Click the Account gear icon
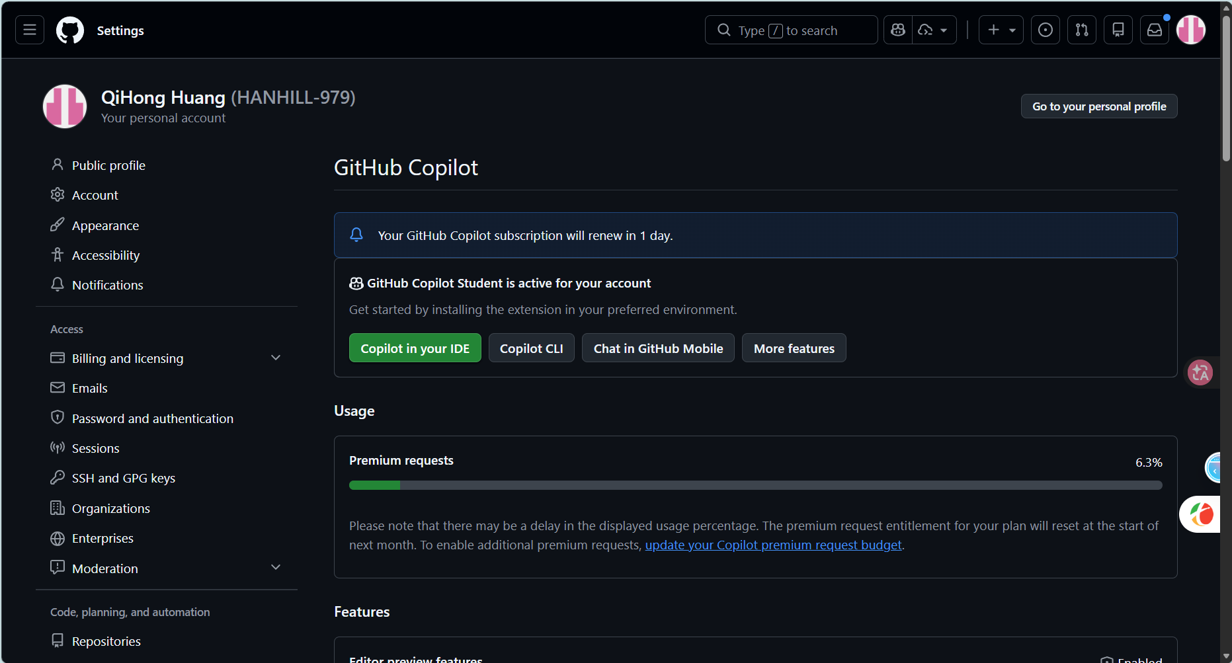This screenshot has width=1232, height=663. pos(58,194)
